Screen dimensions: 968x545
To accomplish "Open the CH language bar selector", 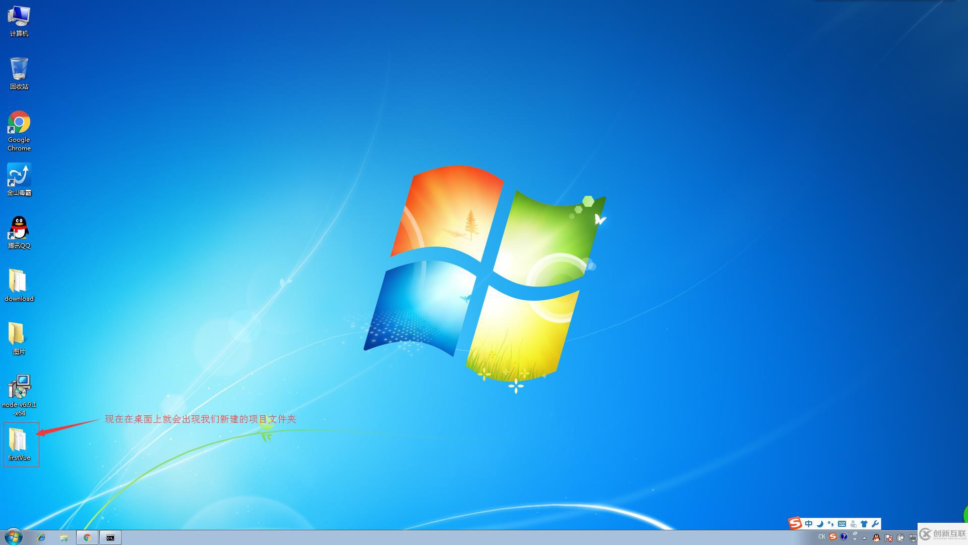I will [821, 537].
